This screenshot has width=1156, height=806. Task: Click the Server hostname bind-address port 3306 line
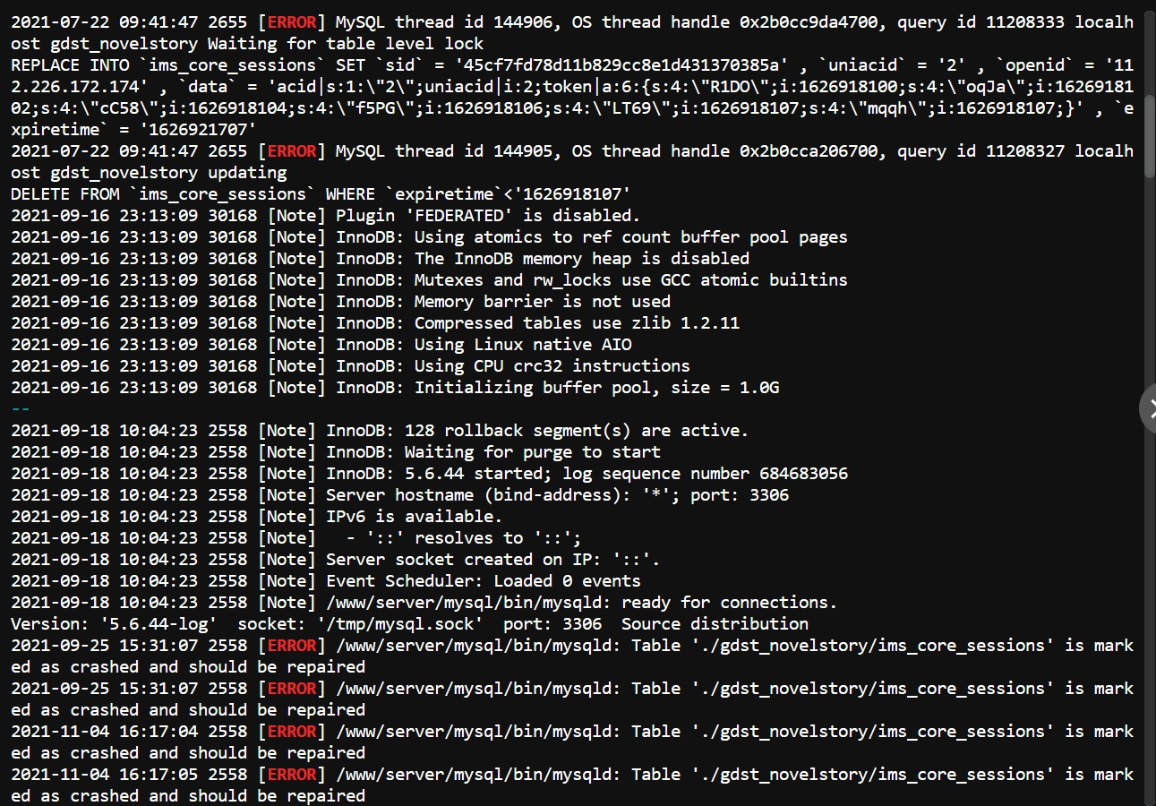[399, 495]
